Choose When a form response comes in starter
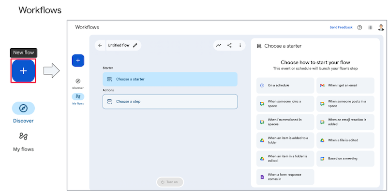This screenshot has height=192, width=389. (285, 177)
